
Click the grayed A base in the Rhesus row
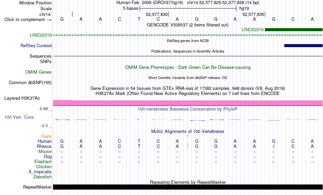click(x=274, y=146)
